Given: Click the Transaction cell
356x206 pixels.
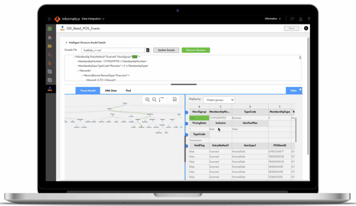Looking at the screenshot, I should (199, 141).
